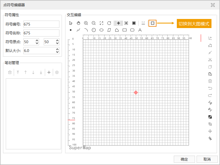Click into the 符号名称 text field
Screen dimensions: 220x165
pos(41,33)
